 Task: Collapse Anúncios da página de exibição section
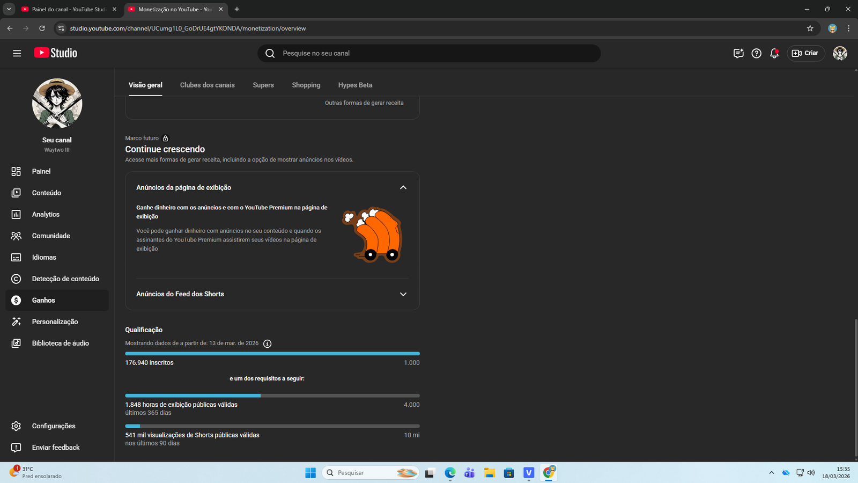click(403, 187)
